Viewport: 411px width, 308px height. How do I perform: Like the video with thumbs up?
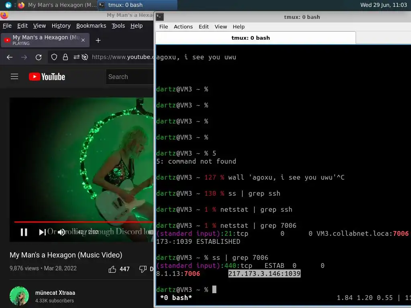[x=112, y=269]
